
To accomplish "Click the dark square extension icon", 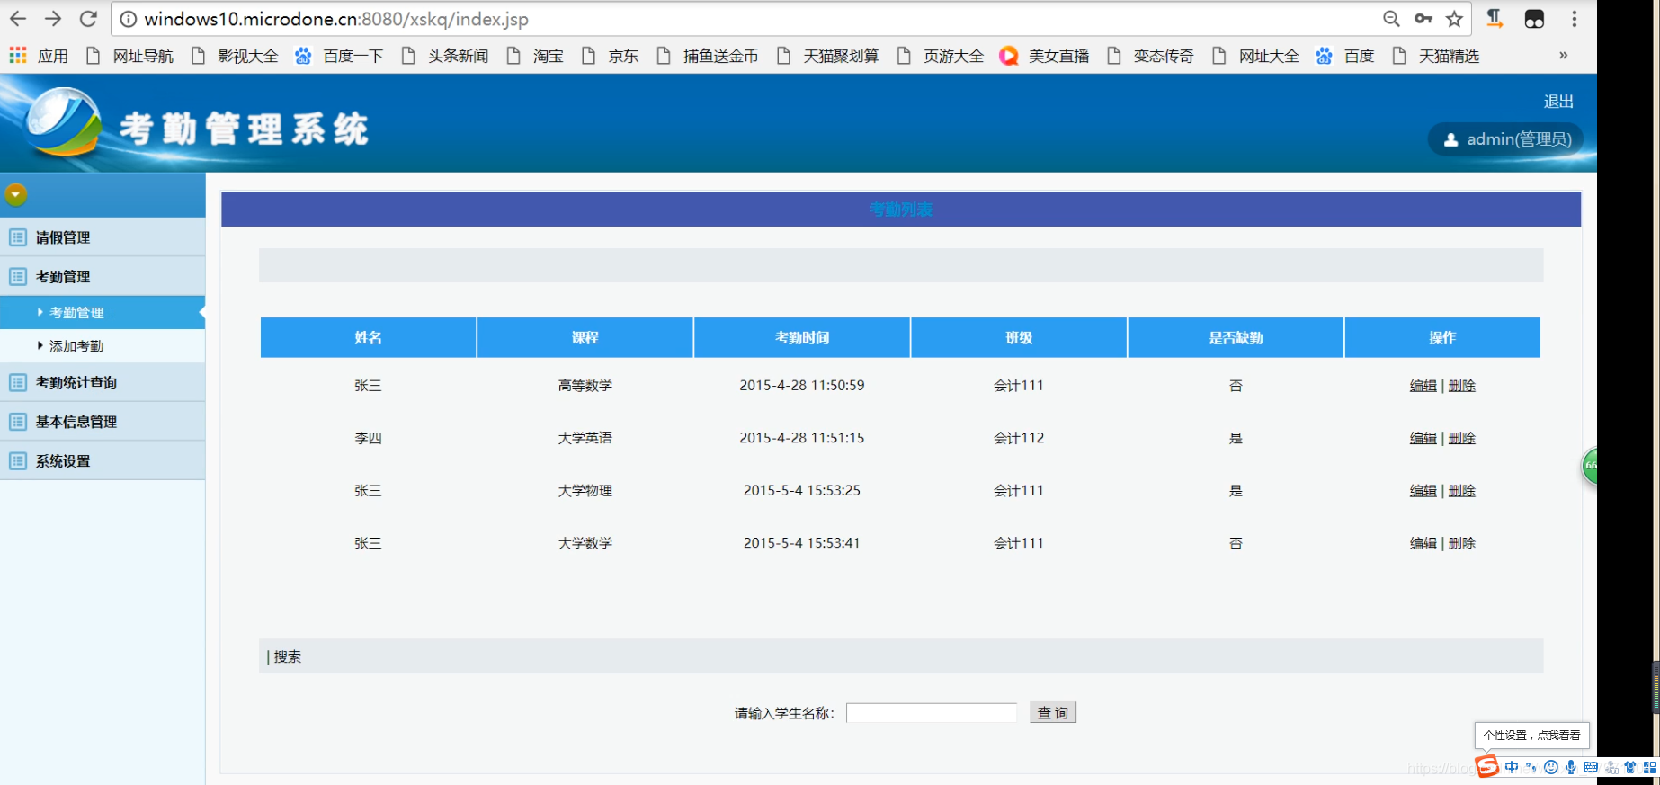I will [x=1534, y=19].
